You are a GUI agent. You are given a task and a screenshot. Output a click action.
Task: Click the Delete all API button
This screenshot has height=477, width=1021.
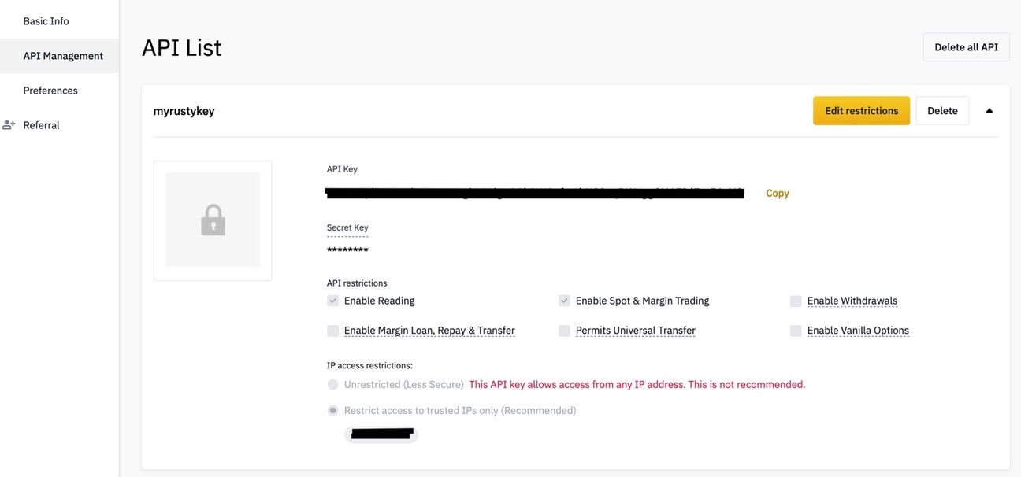pos(966,47)
